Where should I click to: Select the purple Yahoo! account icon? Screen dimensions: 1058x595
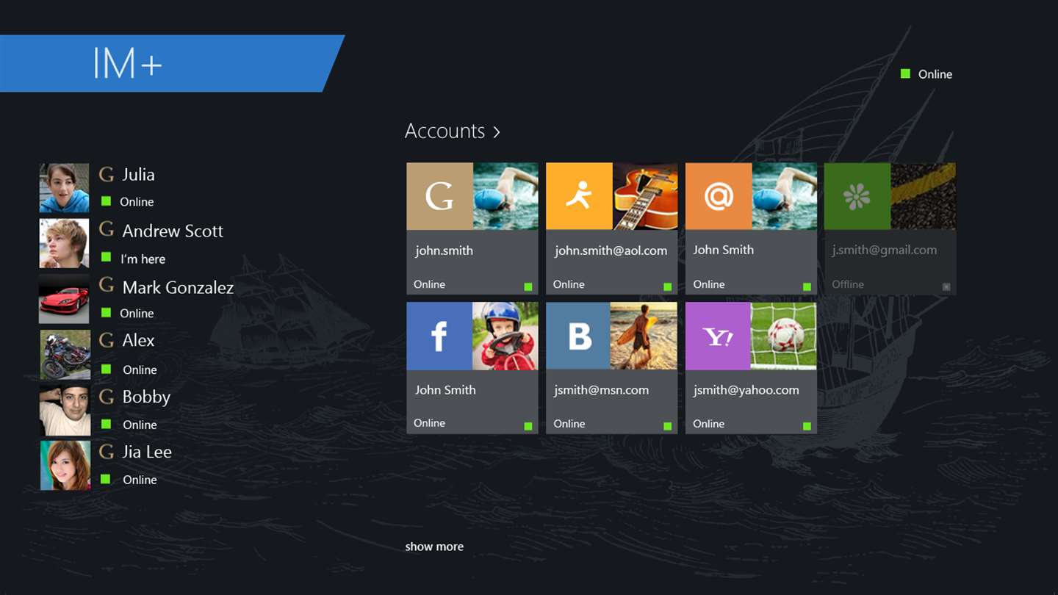point(718,336)
